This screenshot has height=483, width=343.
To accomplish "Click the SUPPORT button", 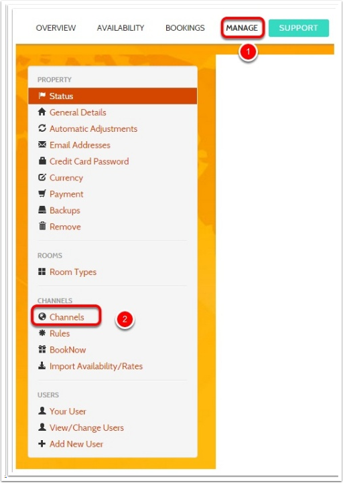I will click(x=299, y=28).
